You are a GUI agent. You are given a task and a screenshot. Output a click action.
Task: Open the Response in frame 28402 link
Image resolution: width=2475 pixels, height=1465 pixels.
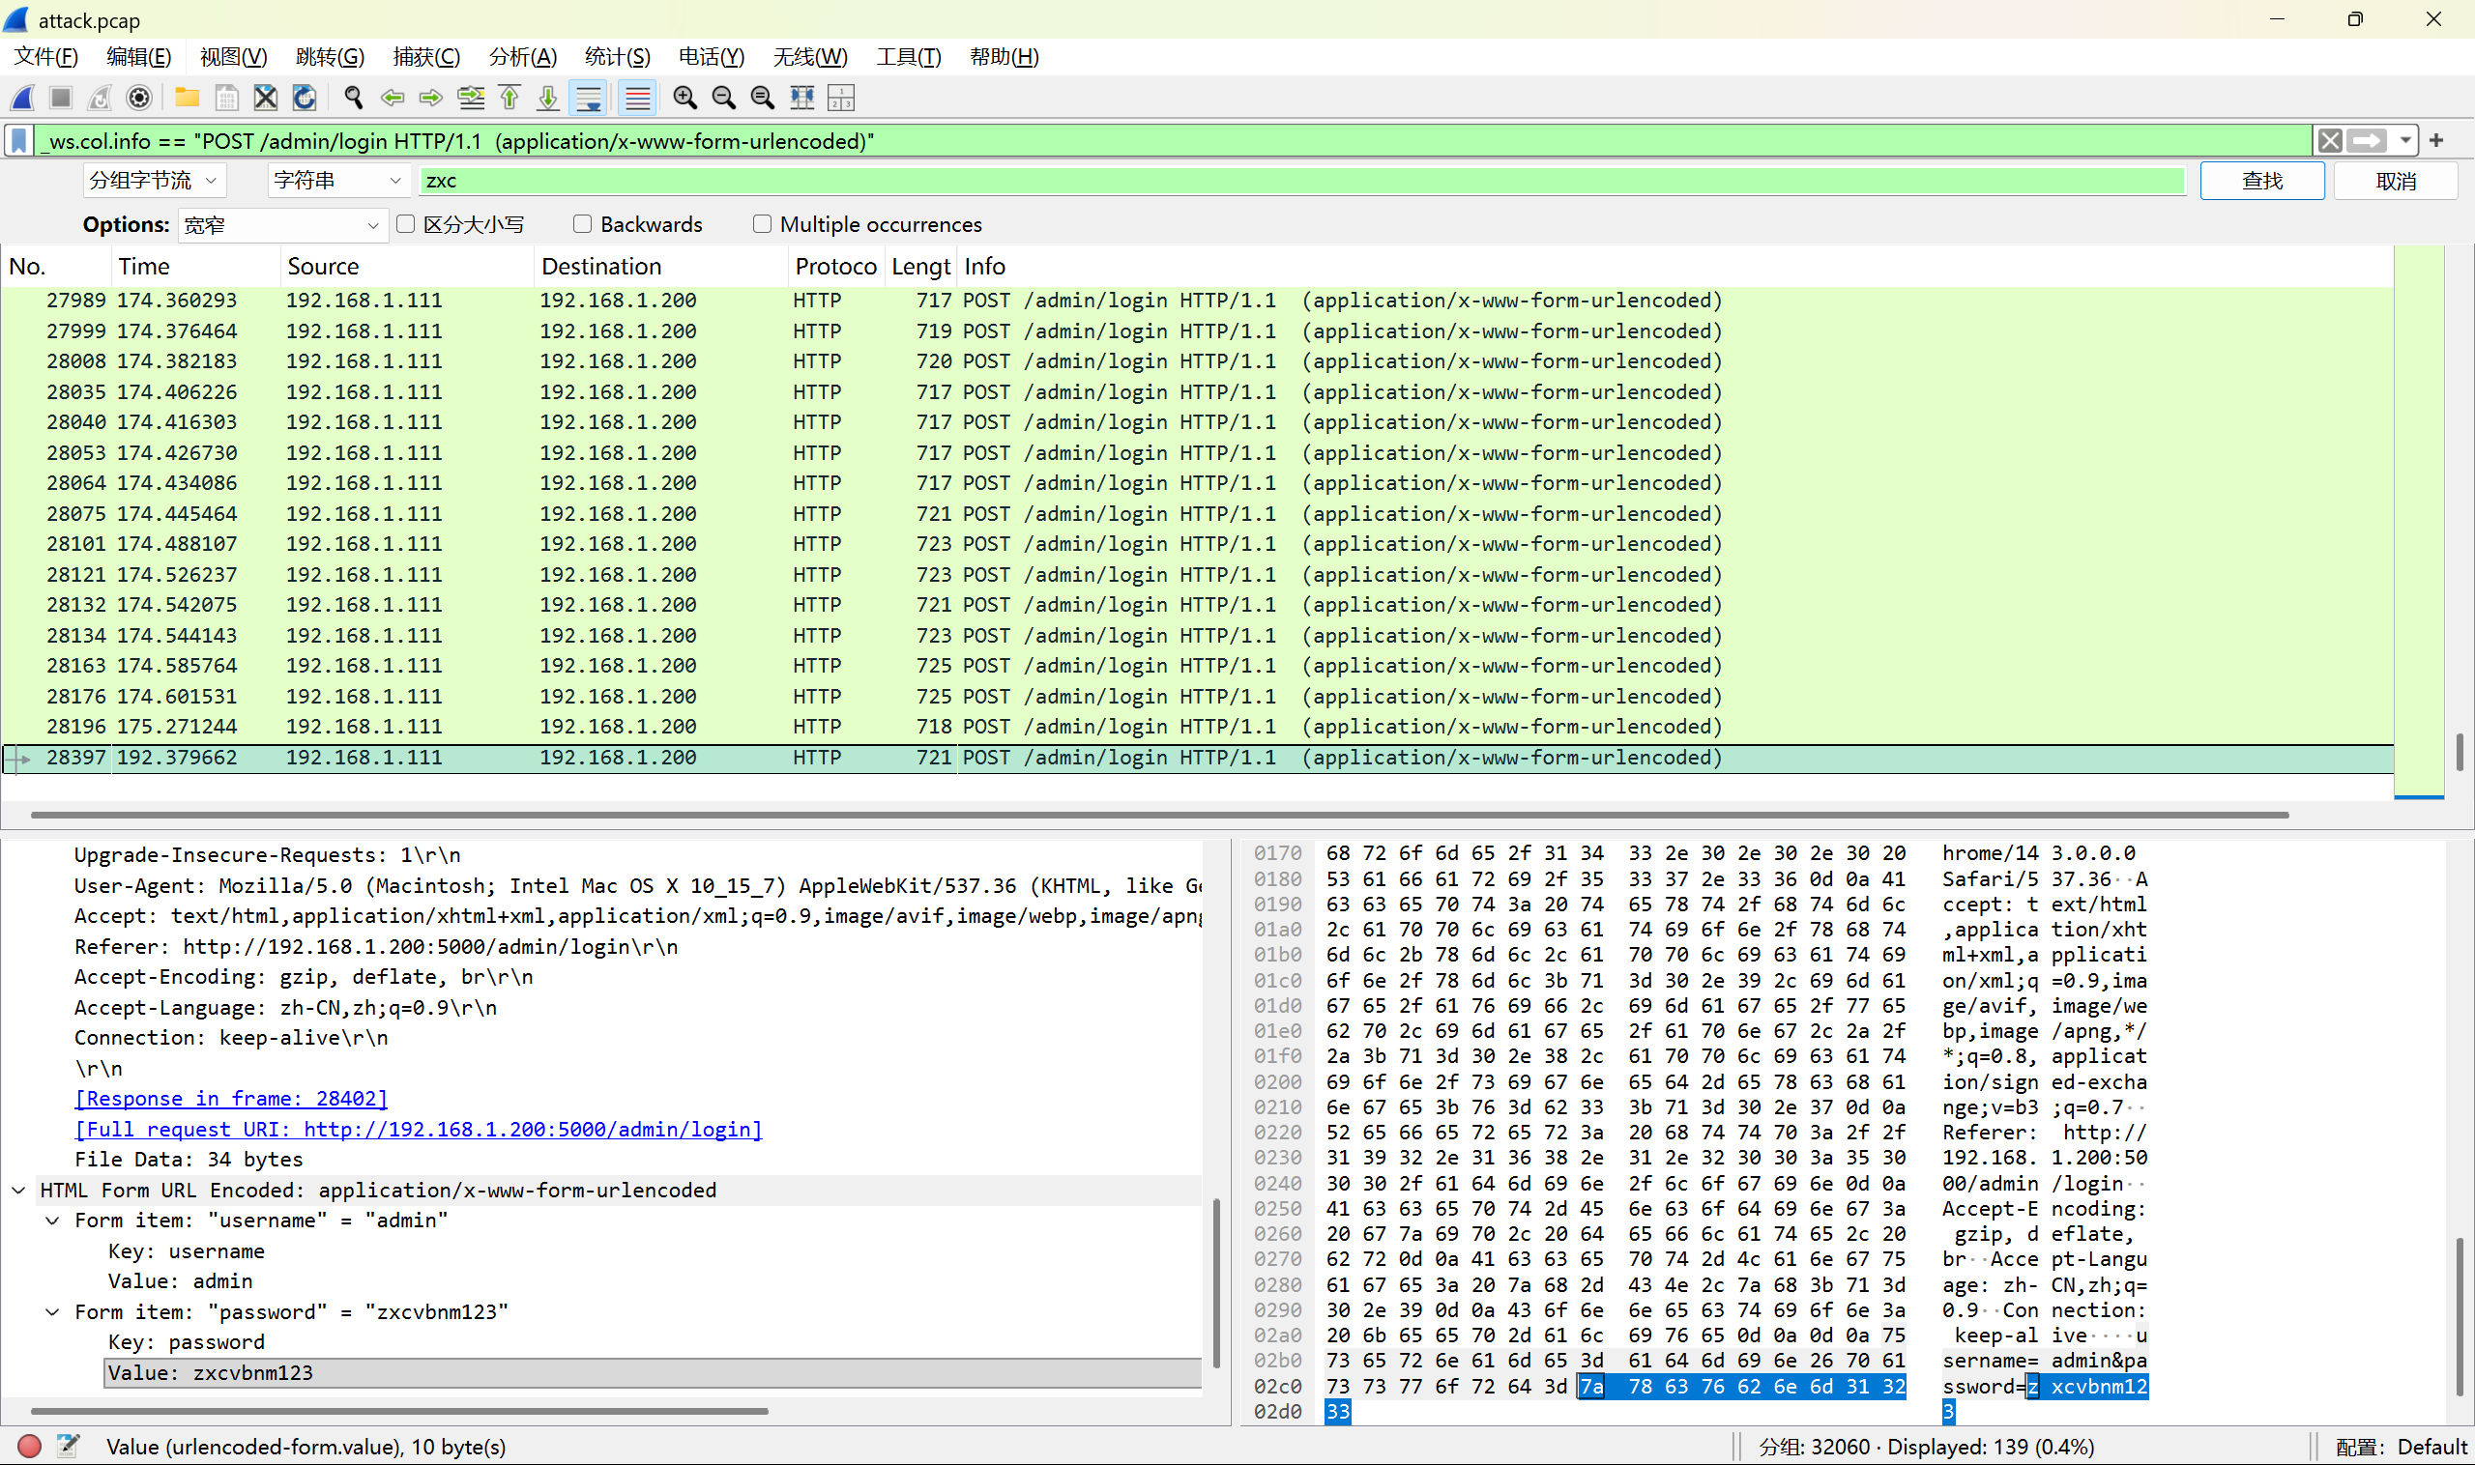(x=231, y=1098)
